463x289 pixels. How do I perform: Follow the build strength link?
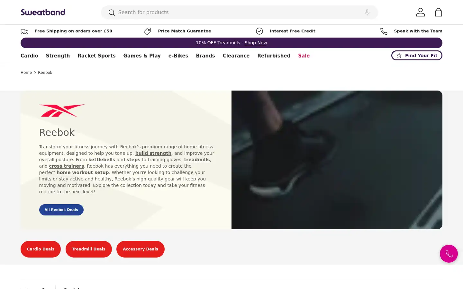[153, 153]
